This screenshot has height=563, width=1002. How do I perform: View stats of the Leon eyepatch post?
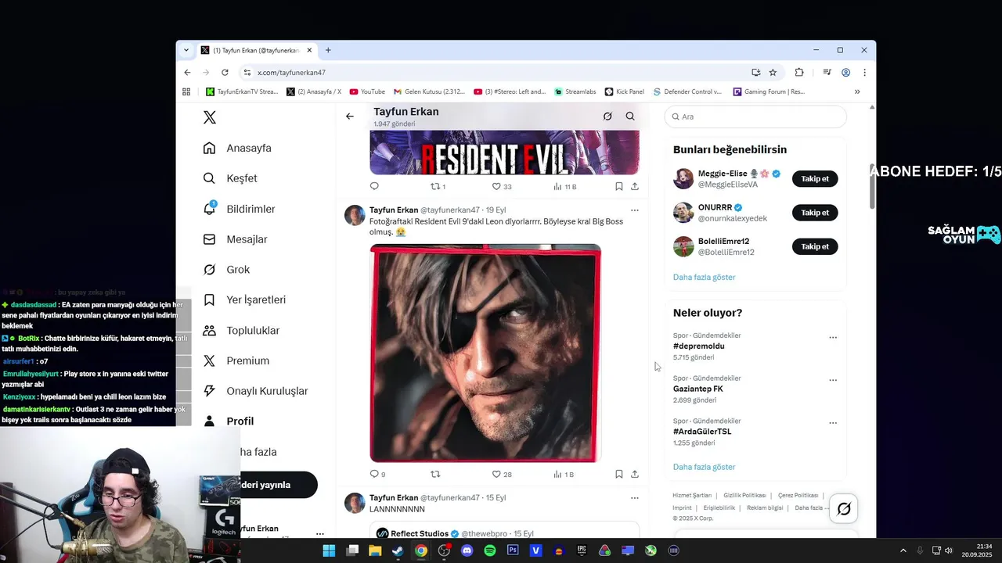564,474
